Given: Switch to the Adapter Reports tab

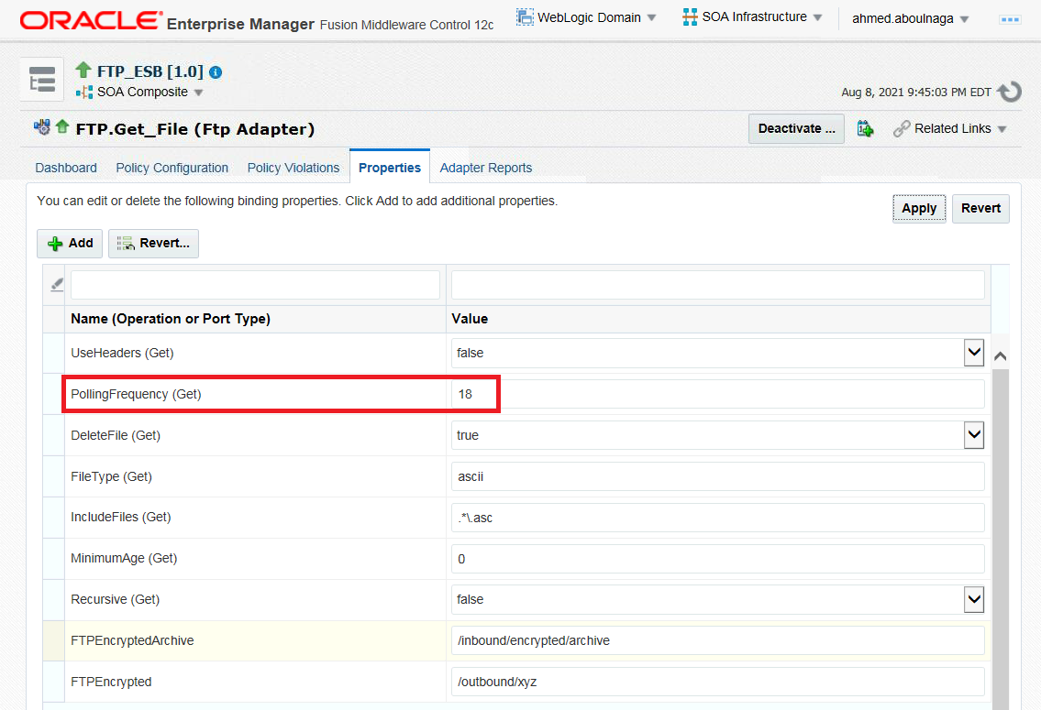Looking at the screenshot, I should click(485, 168).
